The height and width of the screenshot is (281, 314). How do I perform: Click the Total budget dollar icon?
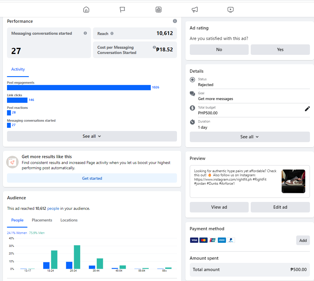pos(192,108)
